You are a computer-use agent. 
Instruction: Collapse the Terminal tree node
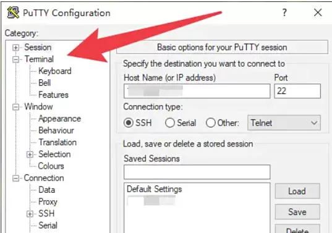click(x=15, y=59)
